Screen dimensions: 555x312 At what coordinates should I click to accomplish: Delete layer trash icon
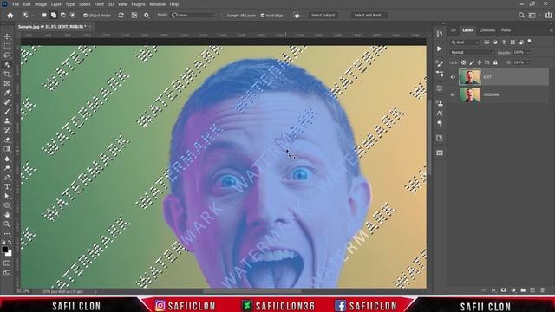point(543,290)
